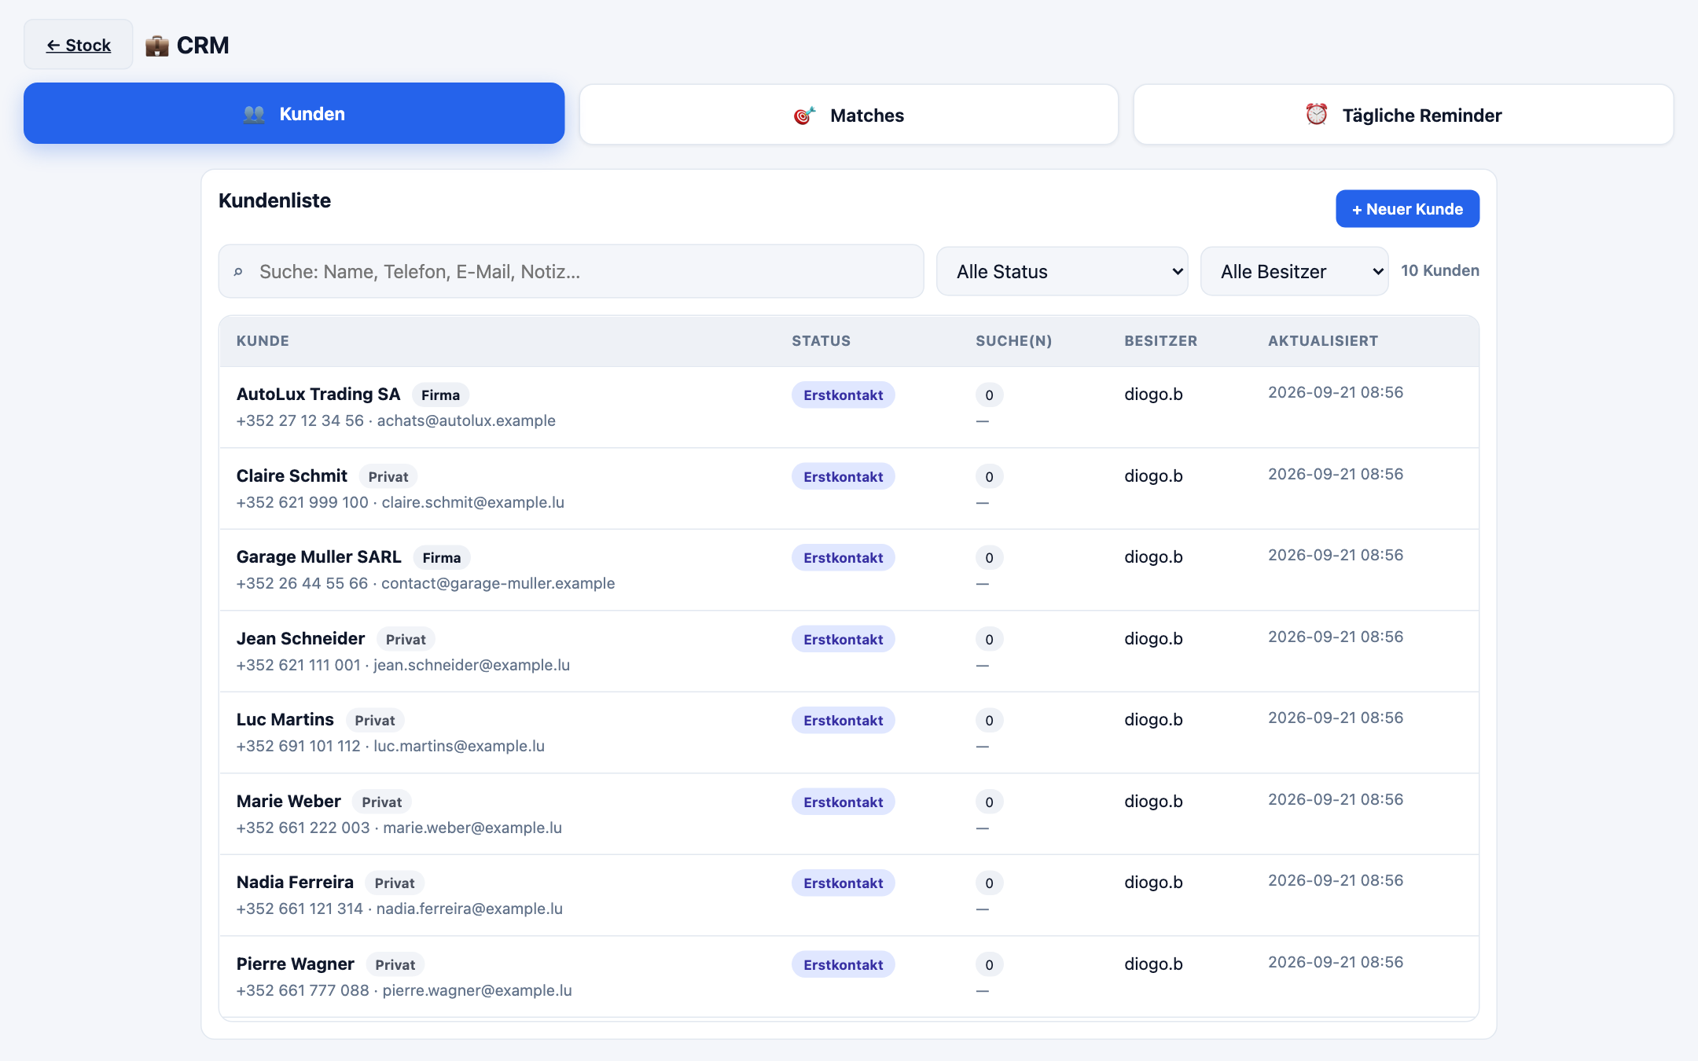Click updated date in Nadia Ferreira row
The width and height of the screenshot is (1698, 1061).
(x=1335, y=880)
